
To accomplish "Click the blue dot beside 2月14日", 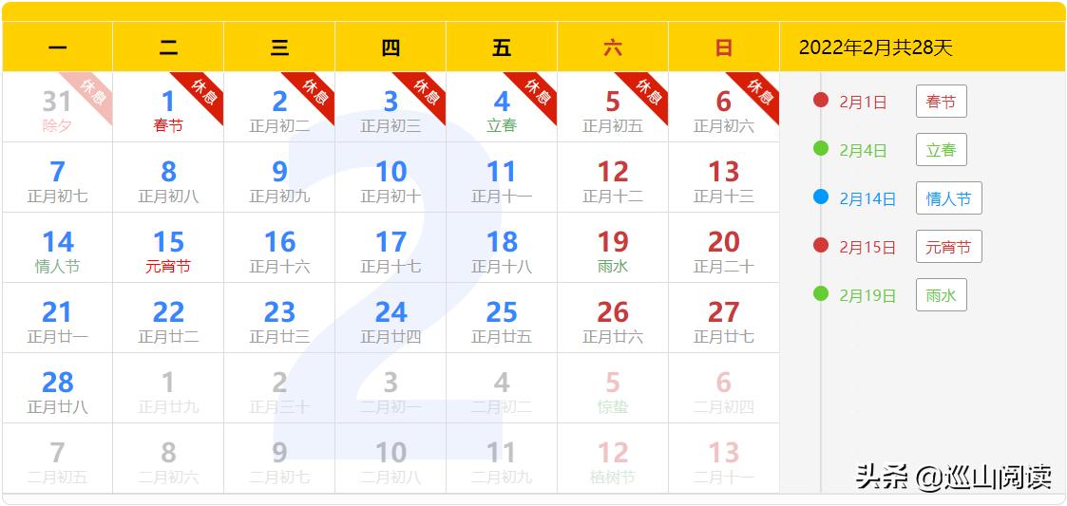I will (821, 197).
